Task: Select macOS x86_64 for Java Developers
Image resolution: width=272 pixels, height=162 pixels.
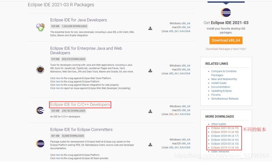Action: pyautogui.click(x=186, y=27)
